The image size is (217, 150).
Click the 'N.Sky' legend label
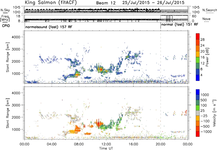click(5, 10)
